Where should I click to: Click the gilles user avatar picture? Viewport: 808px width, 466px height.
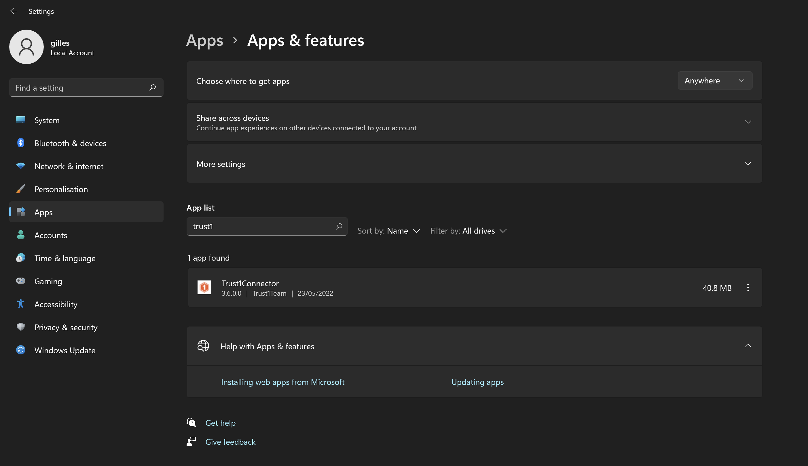point(26,47)
